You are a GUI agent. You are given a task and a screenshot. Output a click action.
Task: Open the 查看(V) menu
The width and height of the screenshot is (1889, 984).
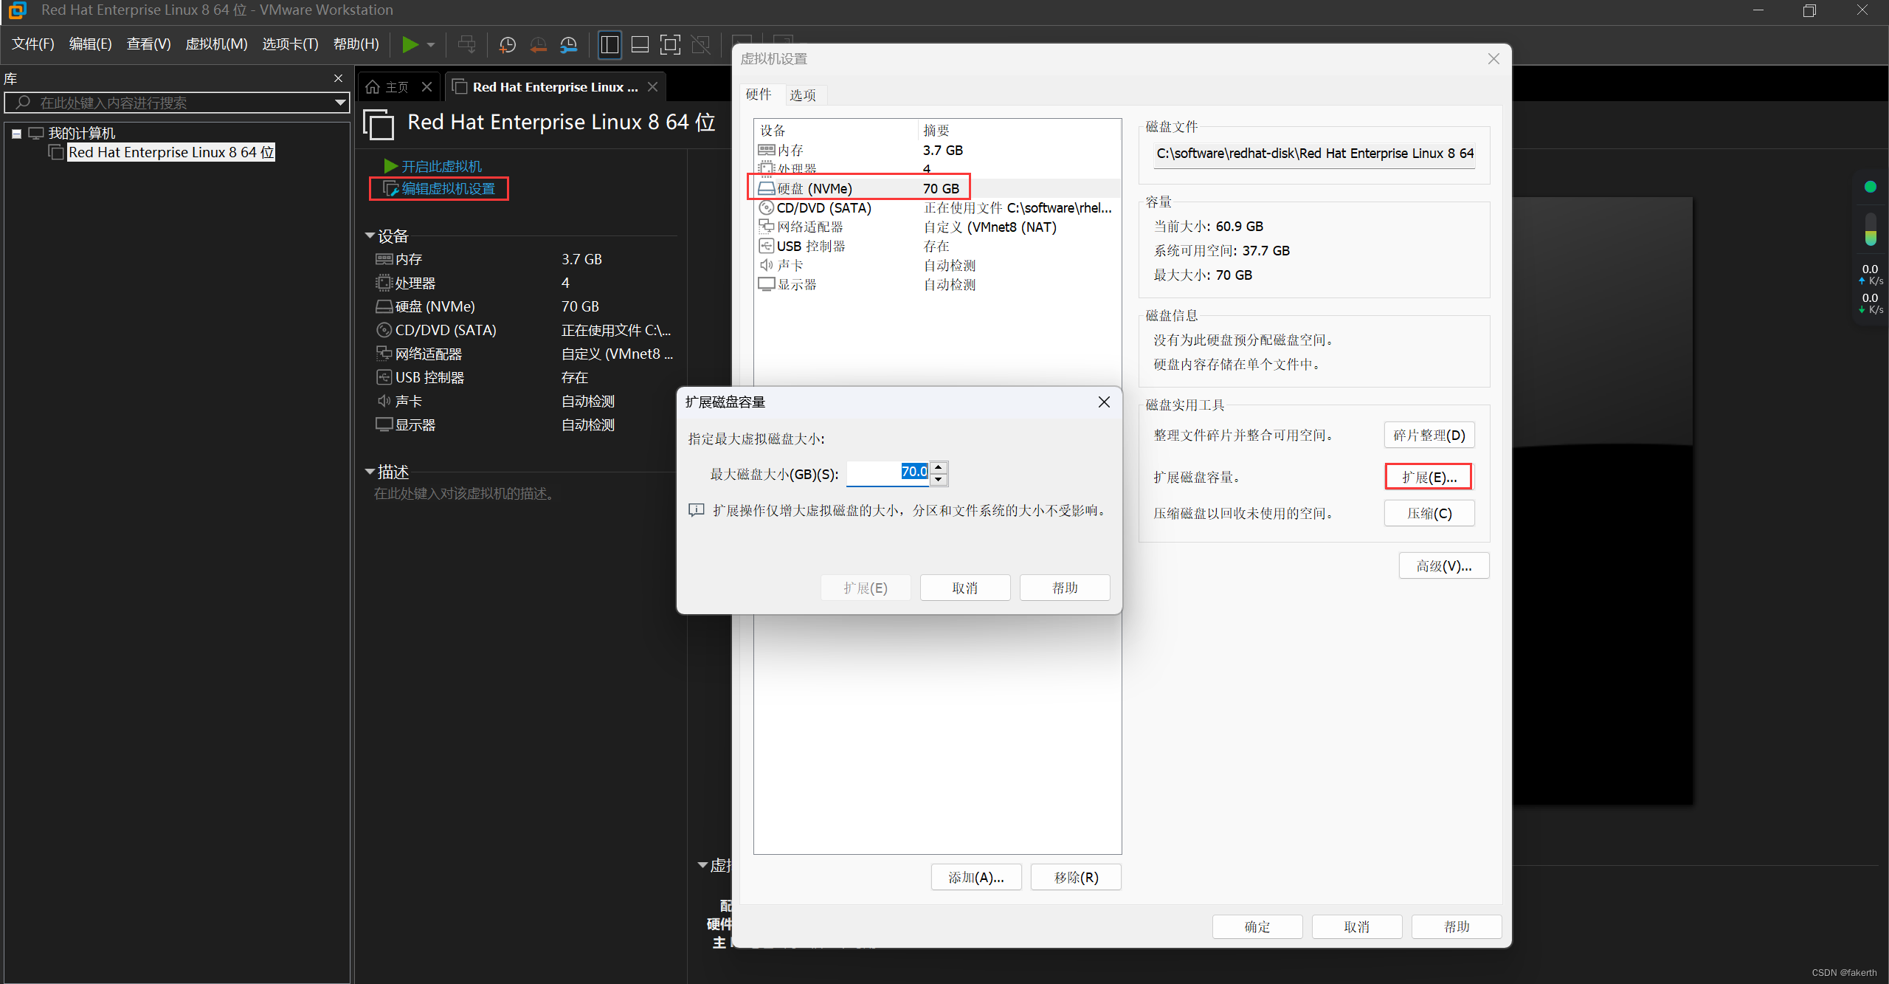148,44
